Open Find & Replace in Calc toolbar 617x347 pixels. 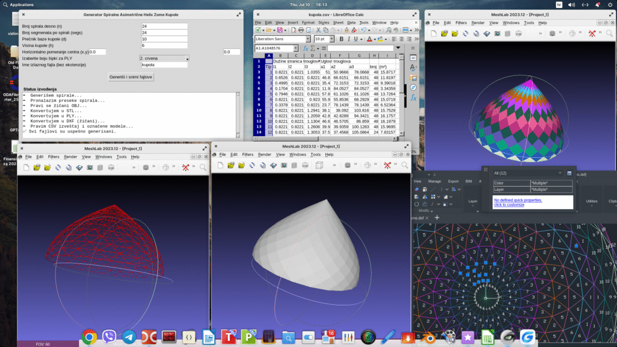tap(389, 30)
